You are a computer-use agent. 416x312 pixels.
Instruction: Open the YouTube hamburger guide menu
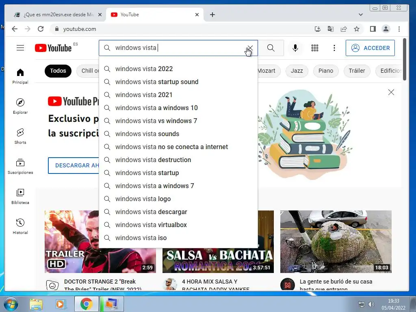[20, 48]
